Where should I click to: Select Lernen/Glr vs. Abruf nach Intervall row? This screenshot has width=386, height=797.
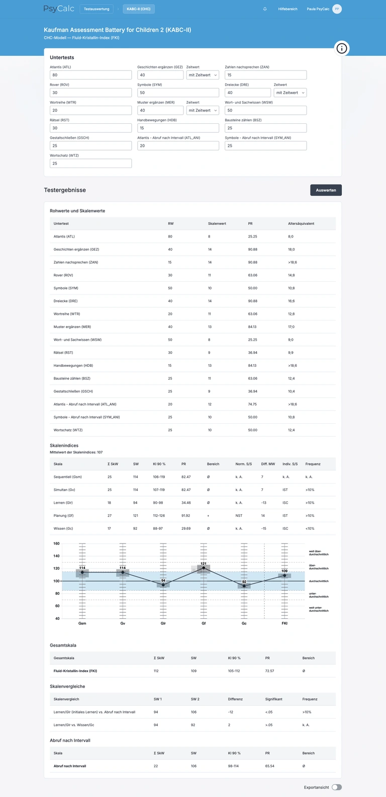(x=192, y=712)
